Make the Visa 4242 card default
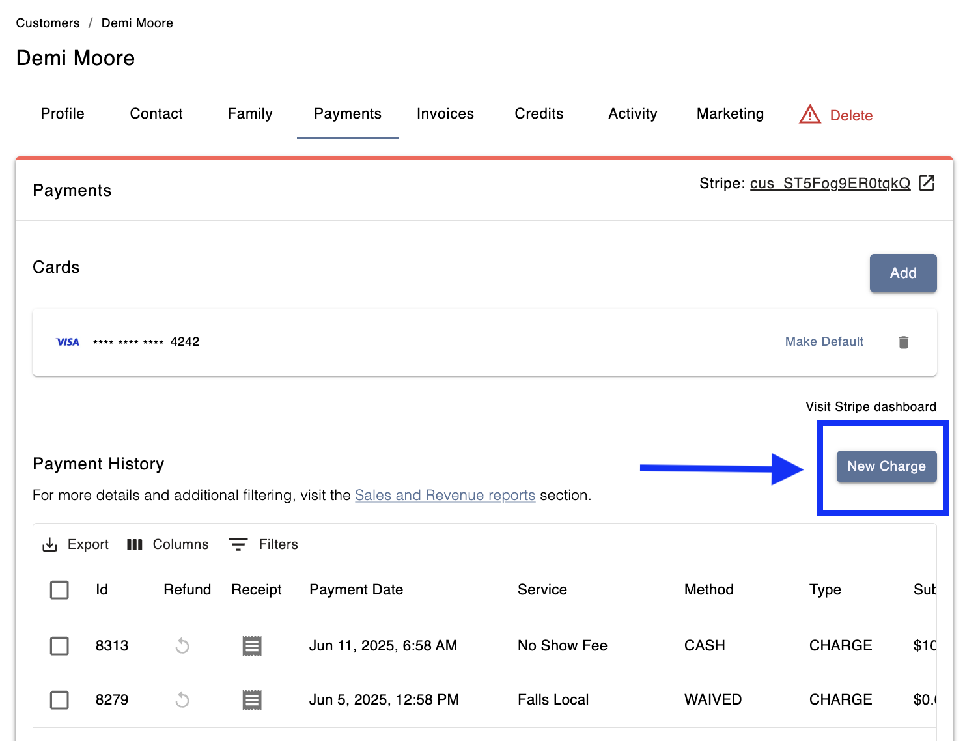Image resolution: width=965 pixels, height=741 pixels. (824, 342)
